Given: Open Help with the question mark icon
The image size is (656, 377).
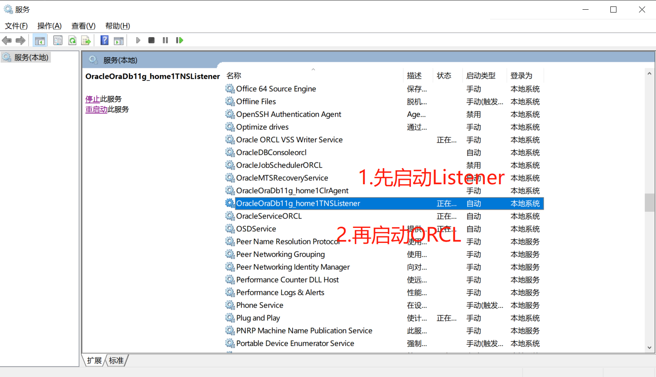Looking at the screenshot, I should tap(104, 40).
